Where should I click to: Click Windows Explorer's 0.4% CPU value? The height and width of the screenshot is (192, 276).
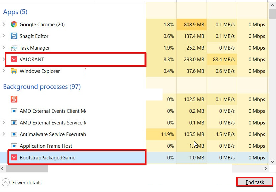[x=169, y=71]
